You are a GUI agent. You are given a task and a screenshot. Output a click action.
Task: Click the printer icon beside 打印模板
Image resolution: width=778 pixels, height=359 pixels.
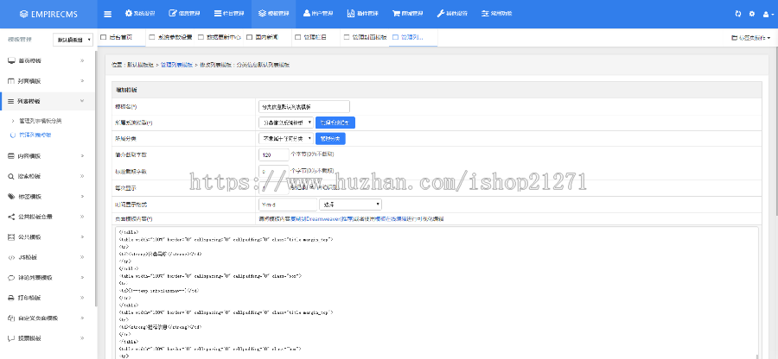[x=11, y=298]
